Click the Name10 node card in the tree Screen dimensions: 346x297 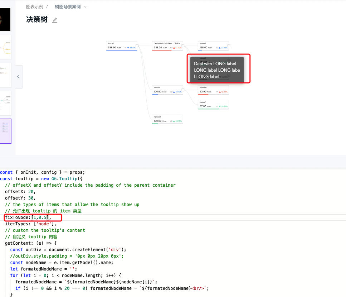pyautogui.click(x=213, y=90)
